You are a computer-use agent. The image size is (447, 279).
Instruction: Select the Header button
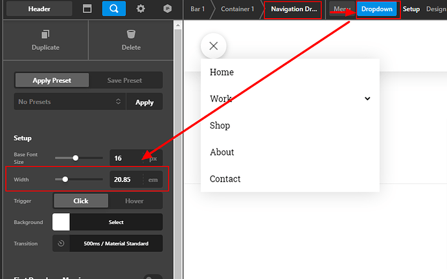pyautogui.click(x=40, y=9)
